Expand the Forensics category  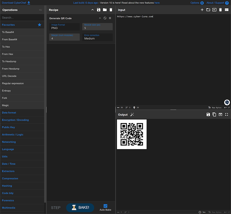(x=22, y=200)
